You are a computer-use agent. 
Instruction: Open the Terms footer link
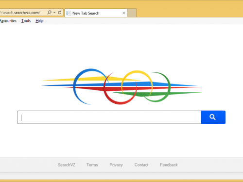[x=92, y=165]
